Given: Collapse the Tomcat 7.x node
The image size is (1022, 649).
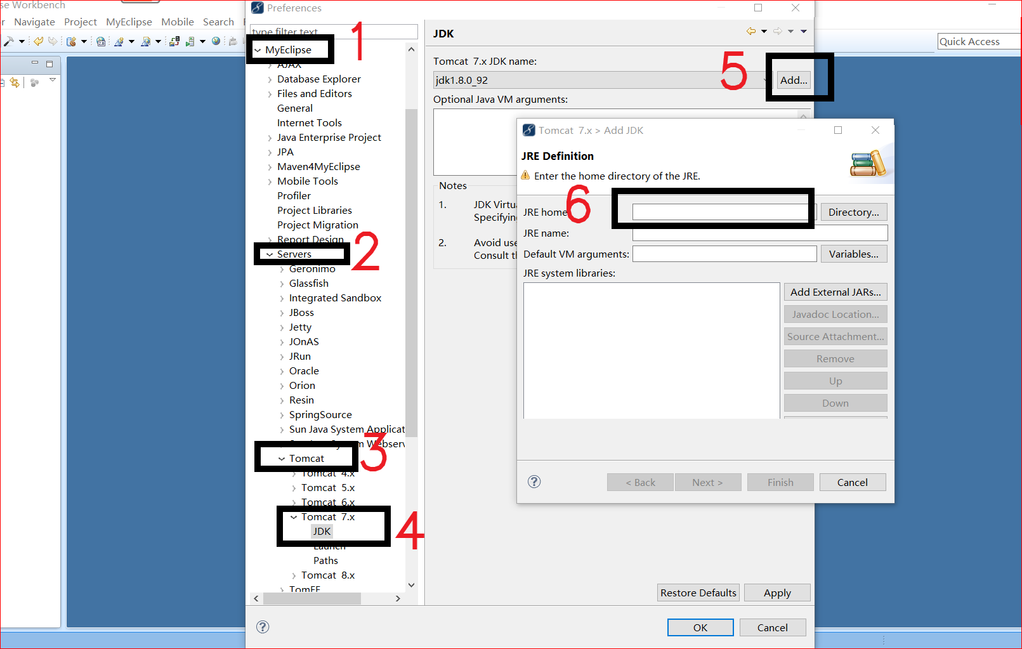Looking at the screenshot, I should click(x=294, y=518).
